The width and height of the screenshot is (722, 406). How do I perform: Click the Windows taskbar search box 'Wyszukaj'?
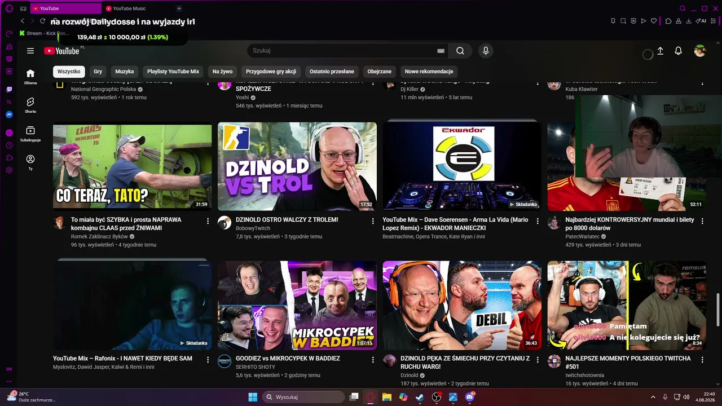point(303,397)
